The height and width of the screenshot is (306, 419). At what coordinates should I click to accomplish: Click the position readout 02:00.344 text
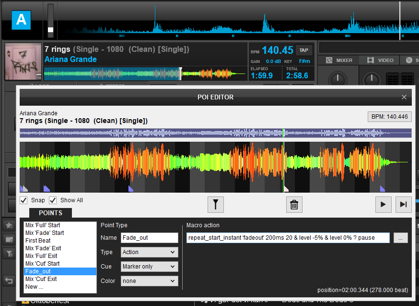click(x=362, y=290)
